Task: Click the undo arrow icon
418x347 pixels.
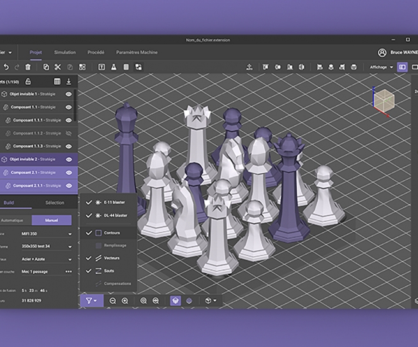Action: coord(6,67)
